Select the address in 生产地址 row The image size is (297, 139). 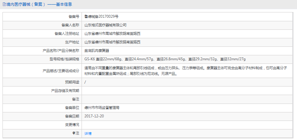112,42
